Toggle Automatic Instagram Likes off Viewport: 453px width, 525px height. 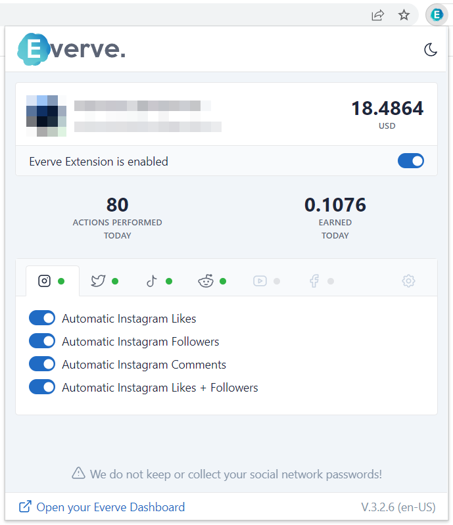pyautogui.click(x=42, y=319)
